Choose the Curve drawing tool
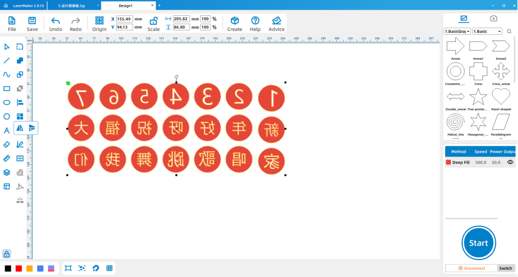The width and height of the screenshot is (518, 277). [7, 74]
